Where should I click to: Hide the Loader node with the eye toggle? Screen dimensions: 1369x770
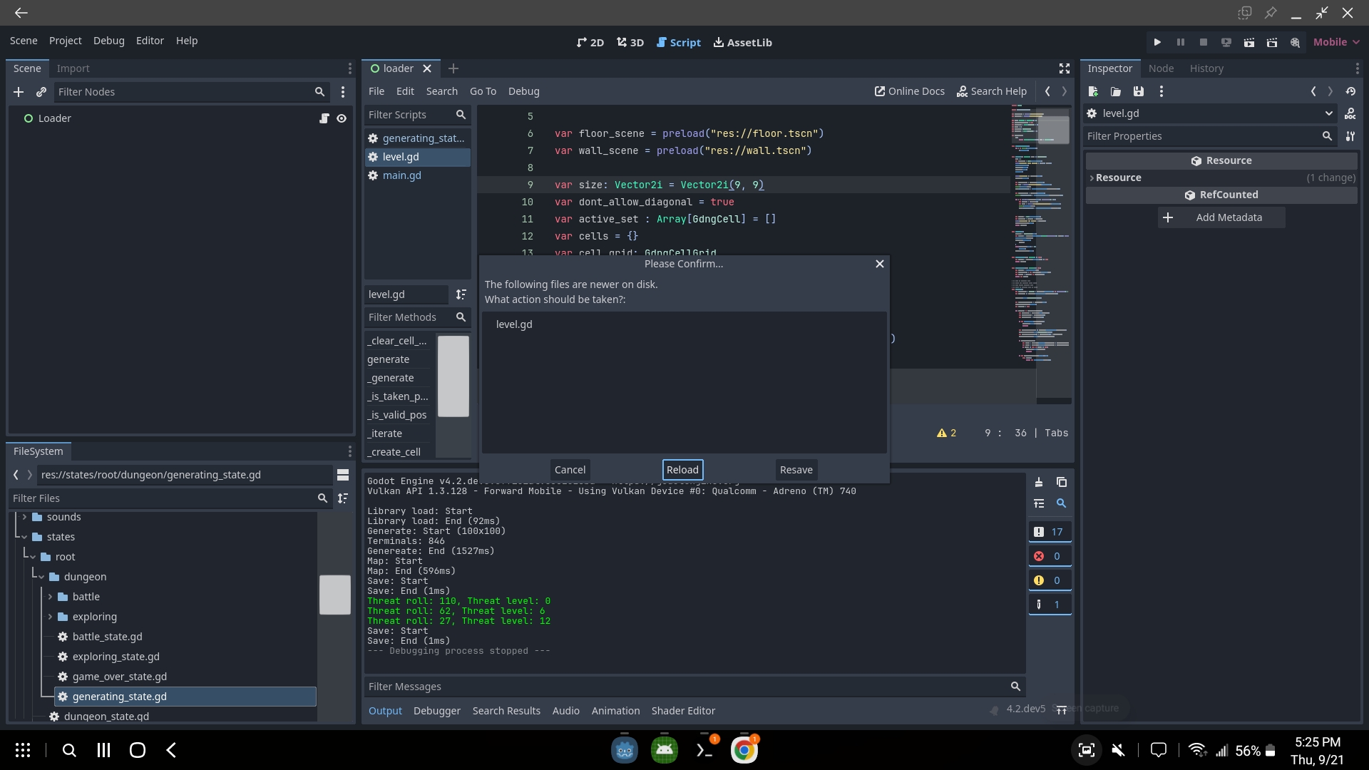click(343, 118)
